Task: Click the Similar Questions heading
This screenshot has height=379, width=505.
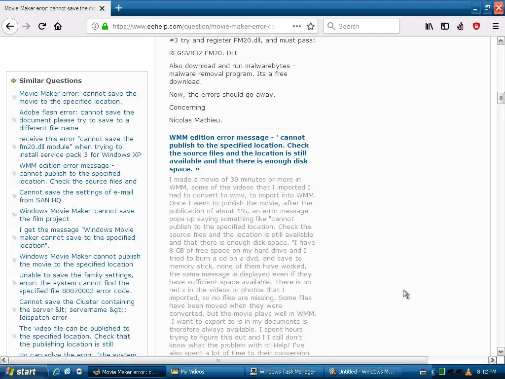Action: pyautogui.click(x=50, y=80)
